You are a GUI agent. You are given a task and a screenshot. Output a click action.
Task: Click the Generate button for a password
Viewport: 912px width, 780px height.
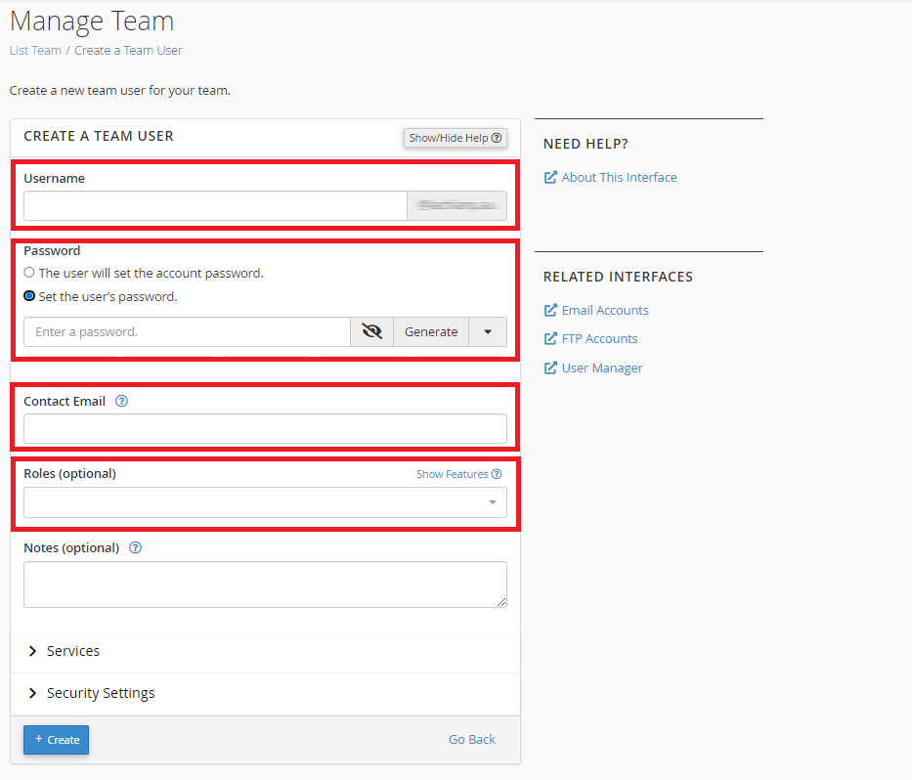[x=431, y=331]
